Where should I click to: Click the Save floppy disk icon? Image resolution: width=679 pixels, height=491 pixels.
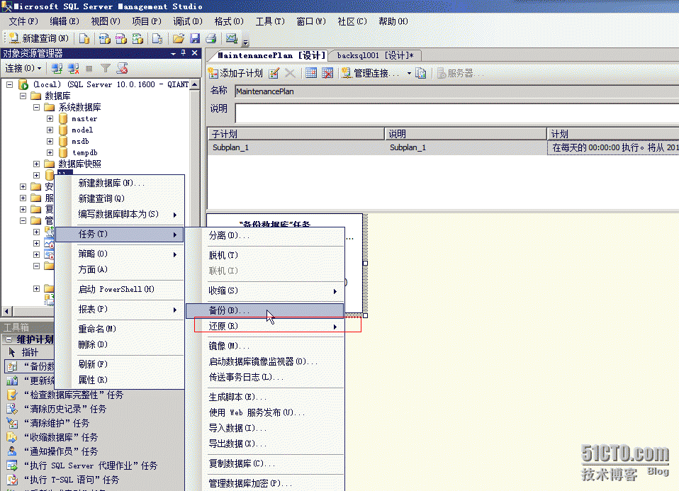195,38
